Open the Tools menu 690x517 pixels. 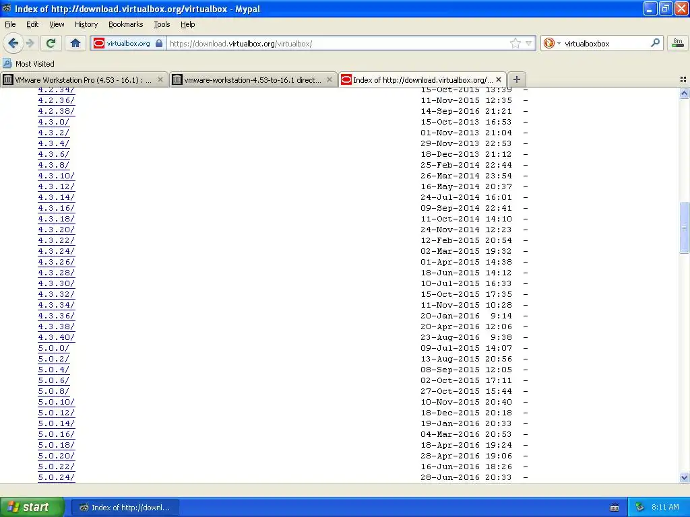point(162,25)
